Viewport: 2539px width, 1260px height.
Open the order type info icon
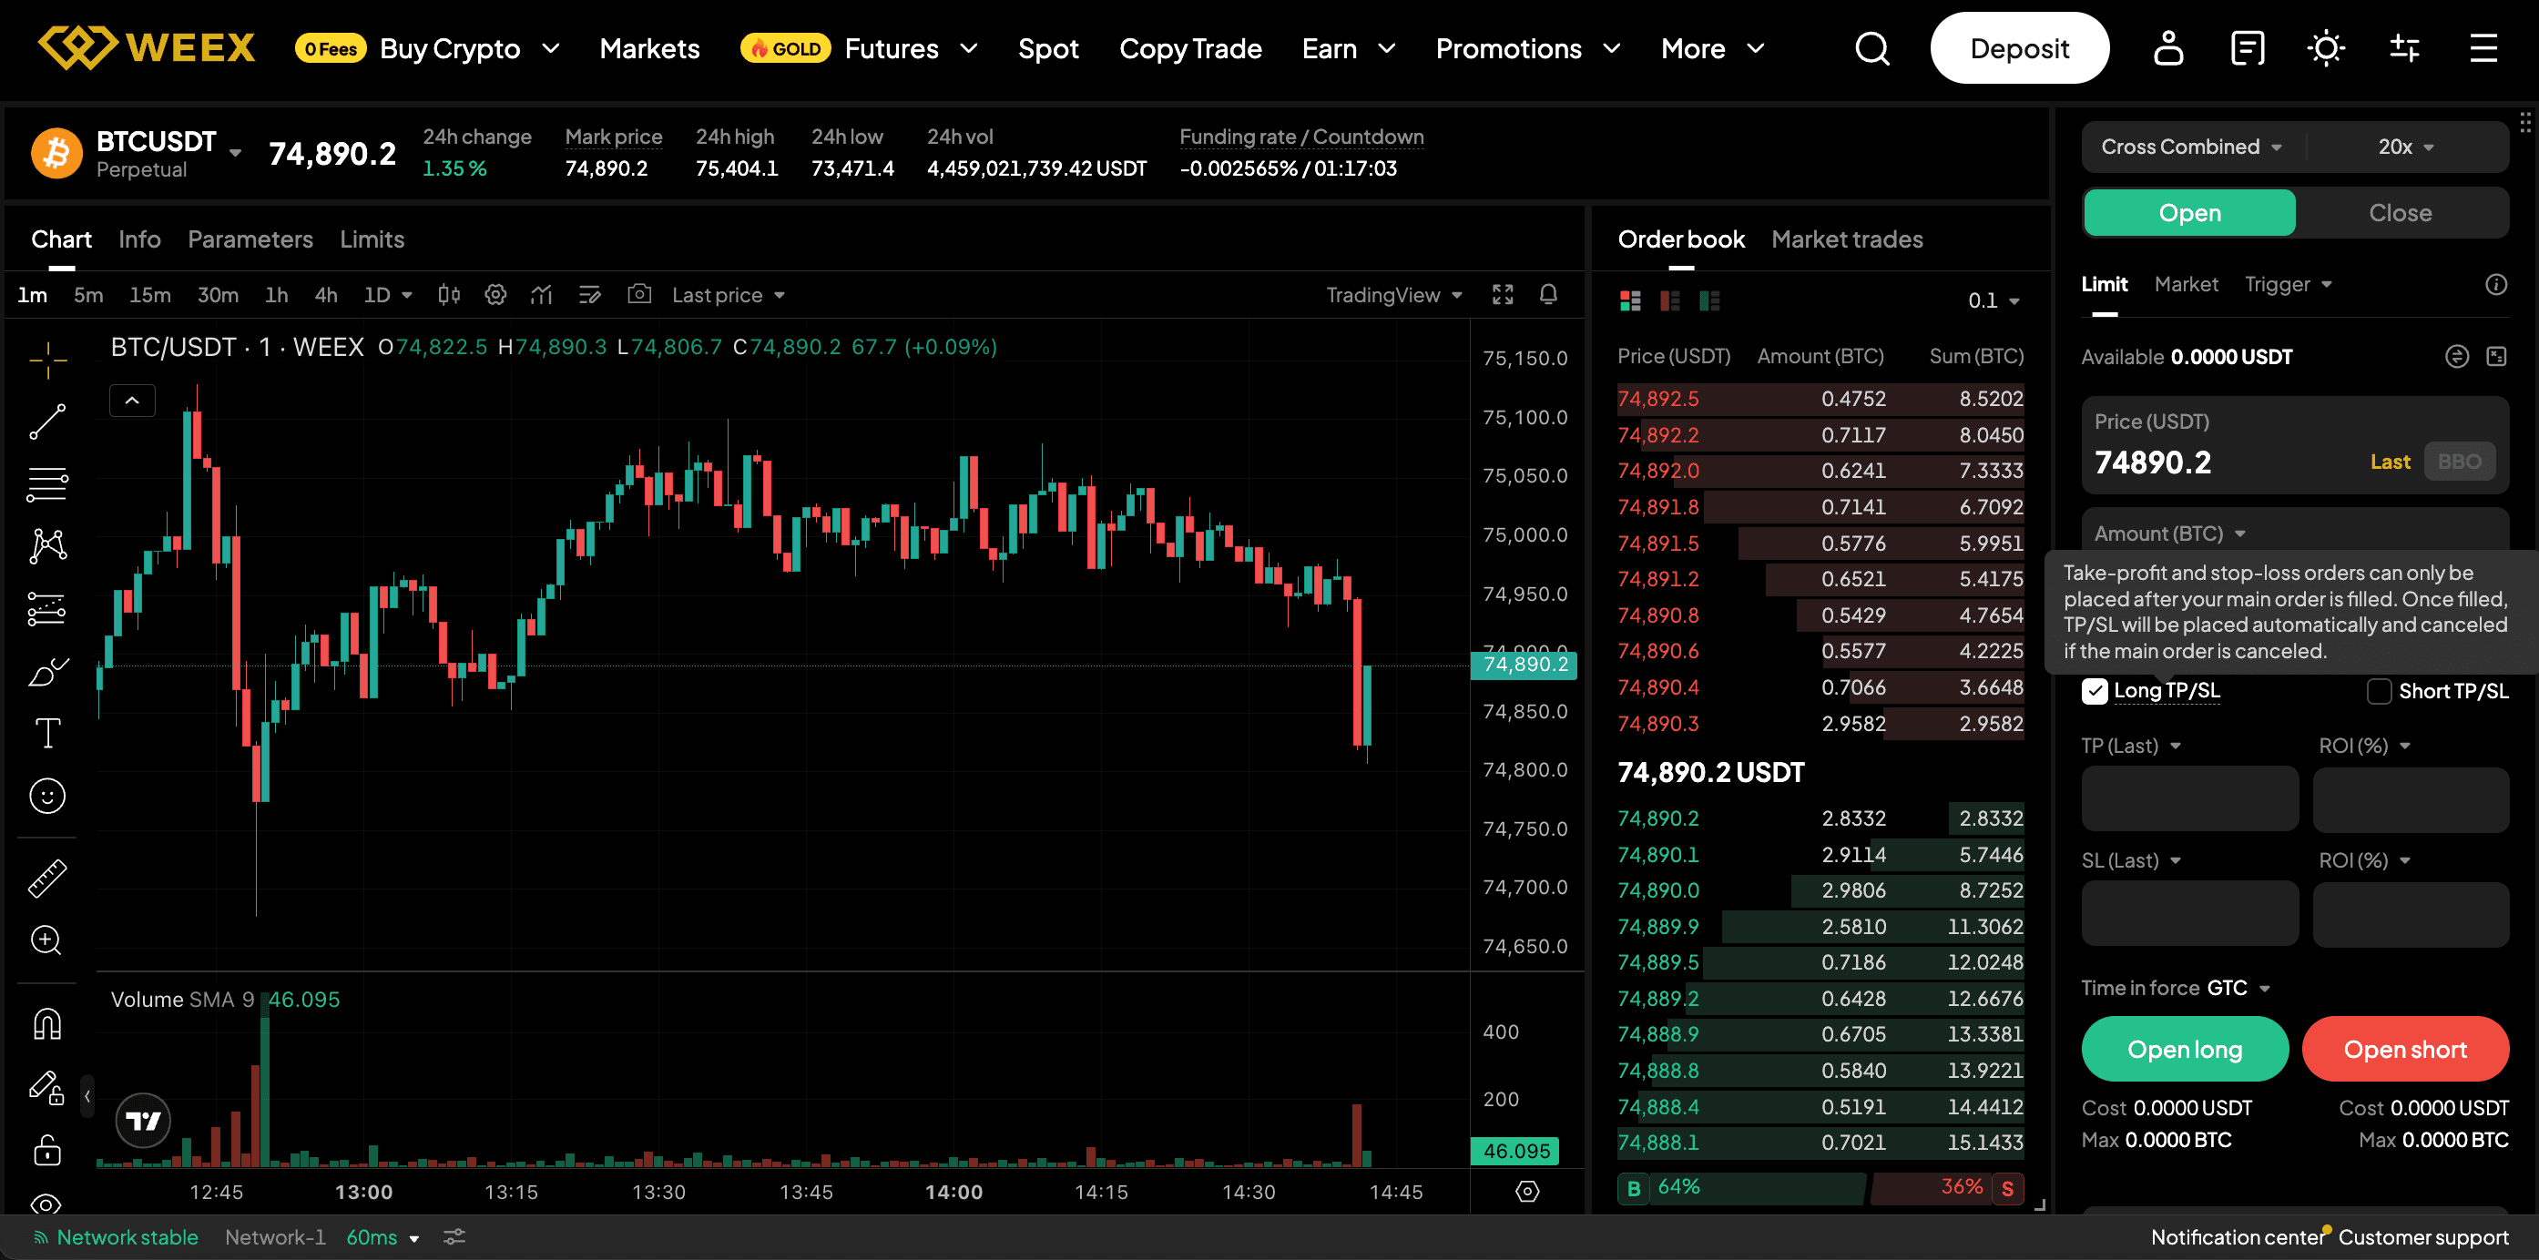[x=2495, y=285]
